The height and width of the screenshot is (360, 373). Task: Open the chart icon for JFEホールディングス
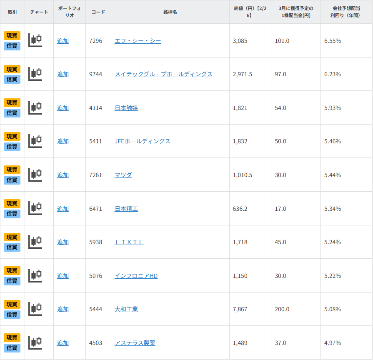point(35,141)
